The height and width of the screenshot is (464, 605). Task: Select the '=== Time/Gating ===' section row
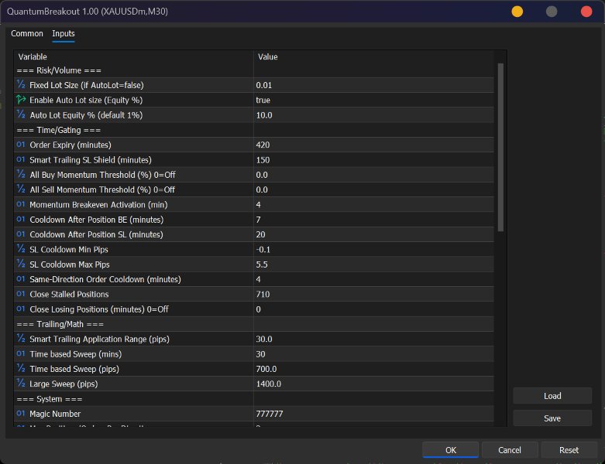point(254,130)
